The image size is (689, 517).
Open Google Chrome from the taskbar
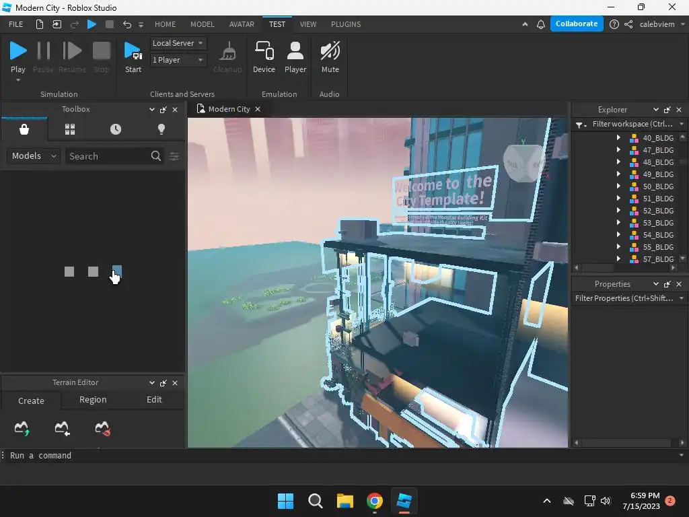374,501
